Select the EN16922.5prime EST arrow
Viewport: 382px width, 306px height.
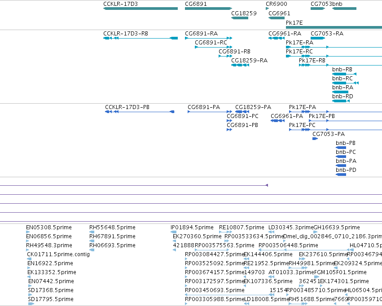pyautogui.click(x=29, y=268)
